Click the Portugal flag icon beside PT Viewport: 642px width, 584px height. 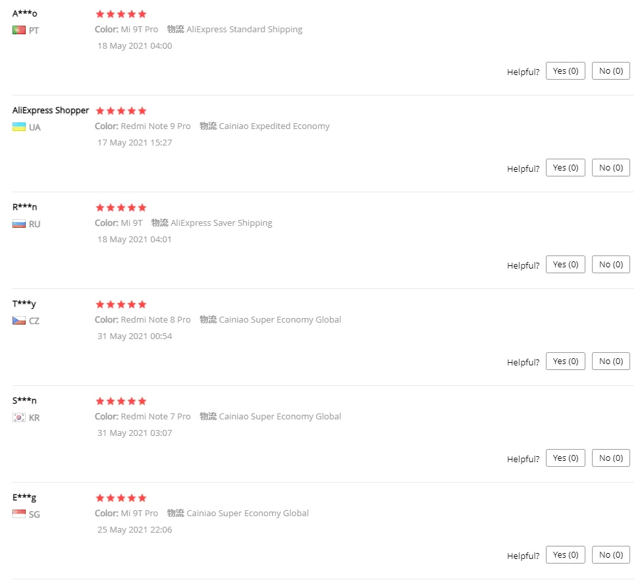pos(18,30)
